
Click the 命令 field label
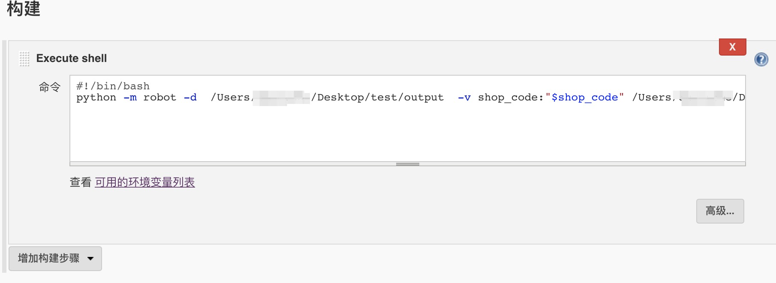point(50,87)
